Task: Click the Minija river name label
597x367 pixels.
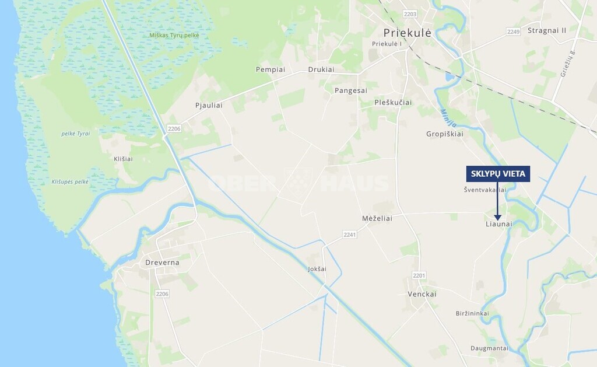Action: [x=448, y=118]
